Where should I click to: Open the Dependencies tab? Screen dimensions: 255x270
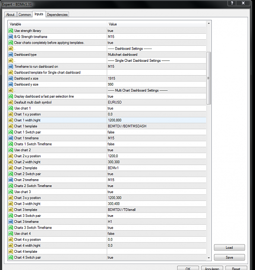click(x=57, y=15)
